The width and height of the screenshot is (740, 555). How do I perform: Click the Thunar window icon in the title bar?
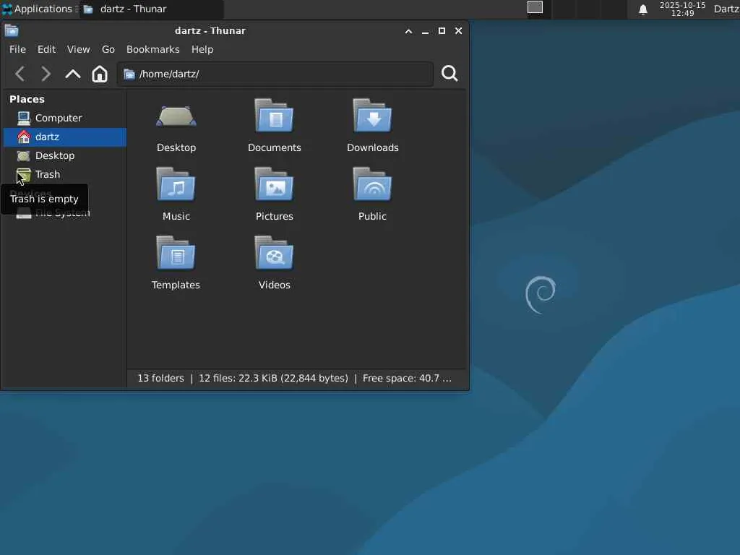click(x=12, y=31)
